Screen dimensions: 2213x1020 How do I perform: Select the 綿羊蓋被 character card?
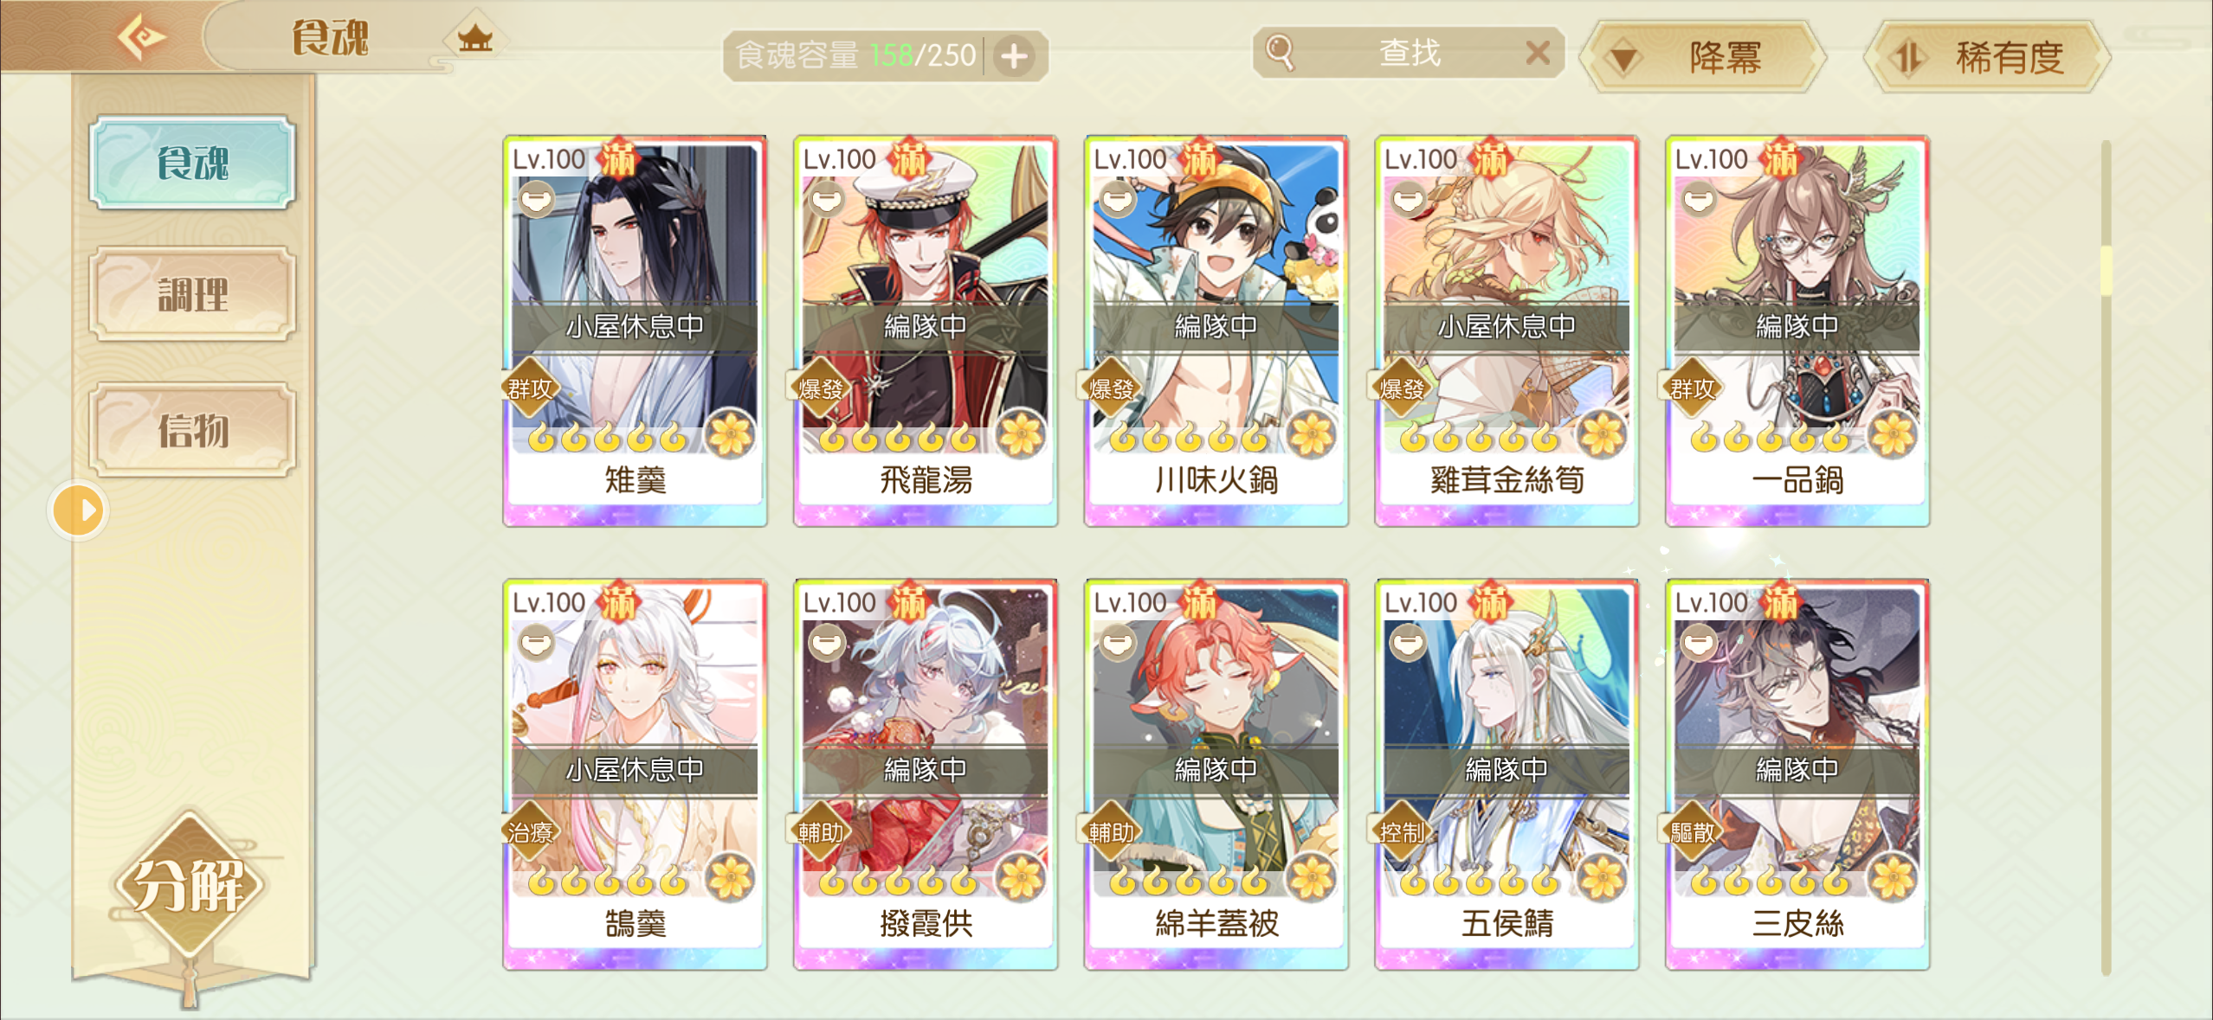click(1216, 774)
